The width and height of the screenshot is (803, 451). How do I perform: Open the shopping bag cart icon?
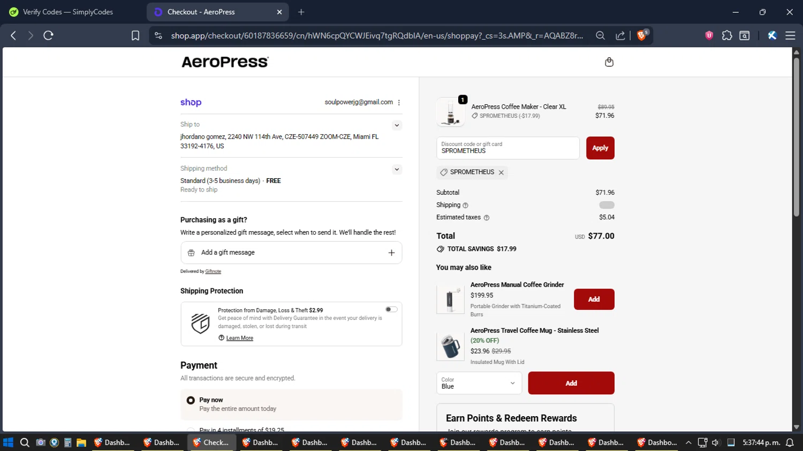tap(609, 62)
